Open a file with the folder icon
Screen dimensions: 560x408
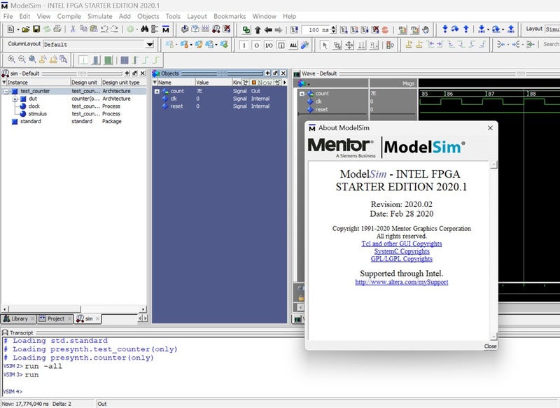coord(25,29)
